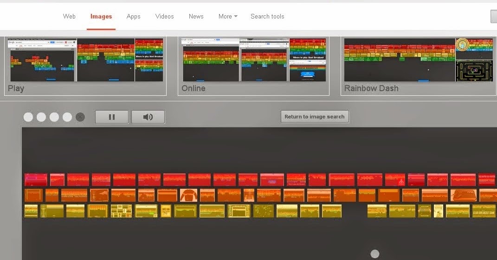The image size is (497, 260).
Task: Expand the More dropdown menu
Action: pos(228,17)
